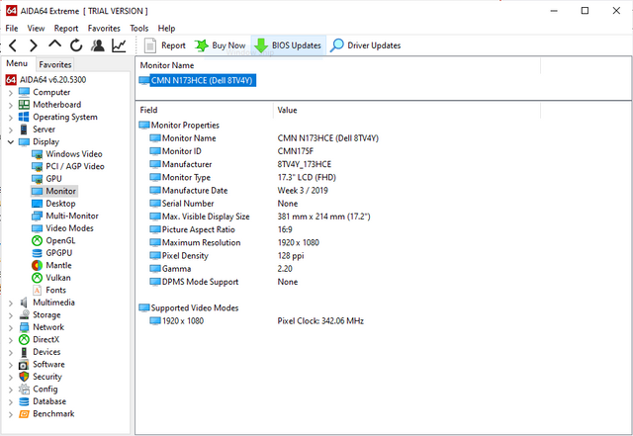Click the Security shield icon

tap(24, 377)
